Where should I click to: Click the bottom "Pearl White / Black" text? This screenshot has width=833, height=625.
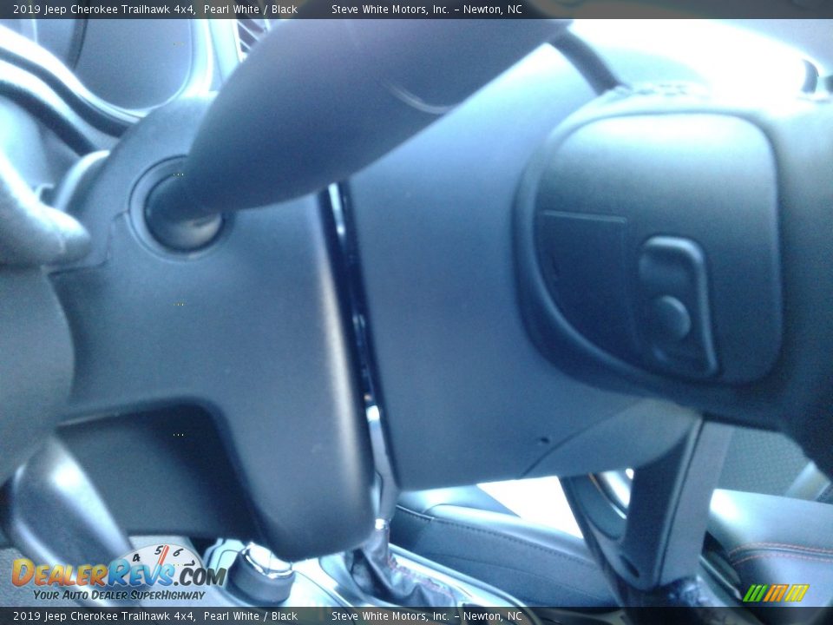pos(251,616)
